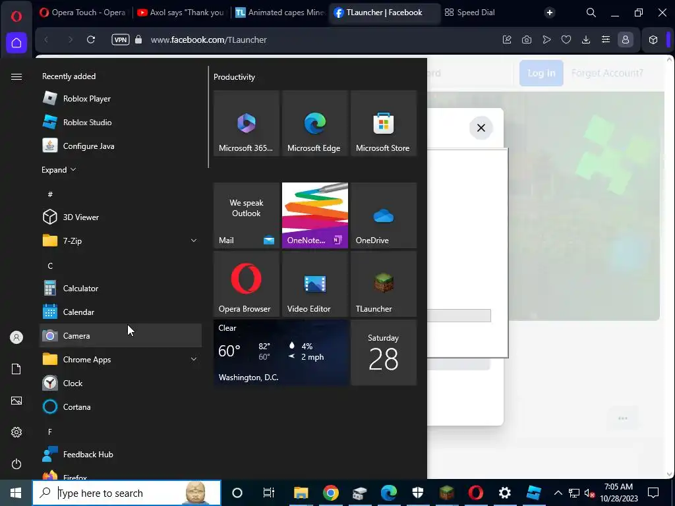Open Task View on the taskbar
The image size is (675, 506).
[x=269, y=493]
